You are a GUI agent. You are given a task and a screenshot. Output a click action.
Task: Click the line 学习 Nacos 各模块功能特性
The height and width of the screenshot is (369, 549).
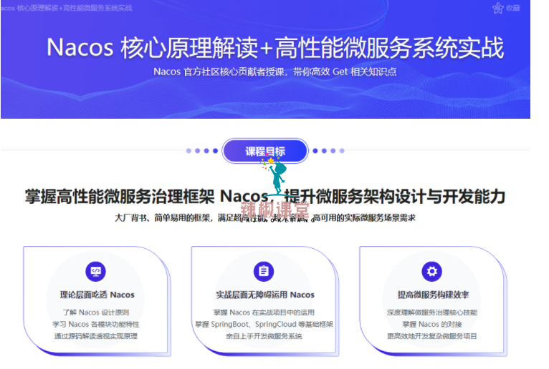tap(96, 324)
